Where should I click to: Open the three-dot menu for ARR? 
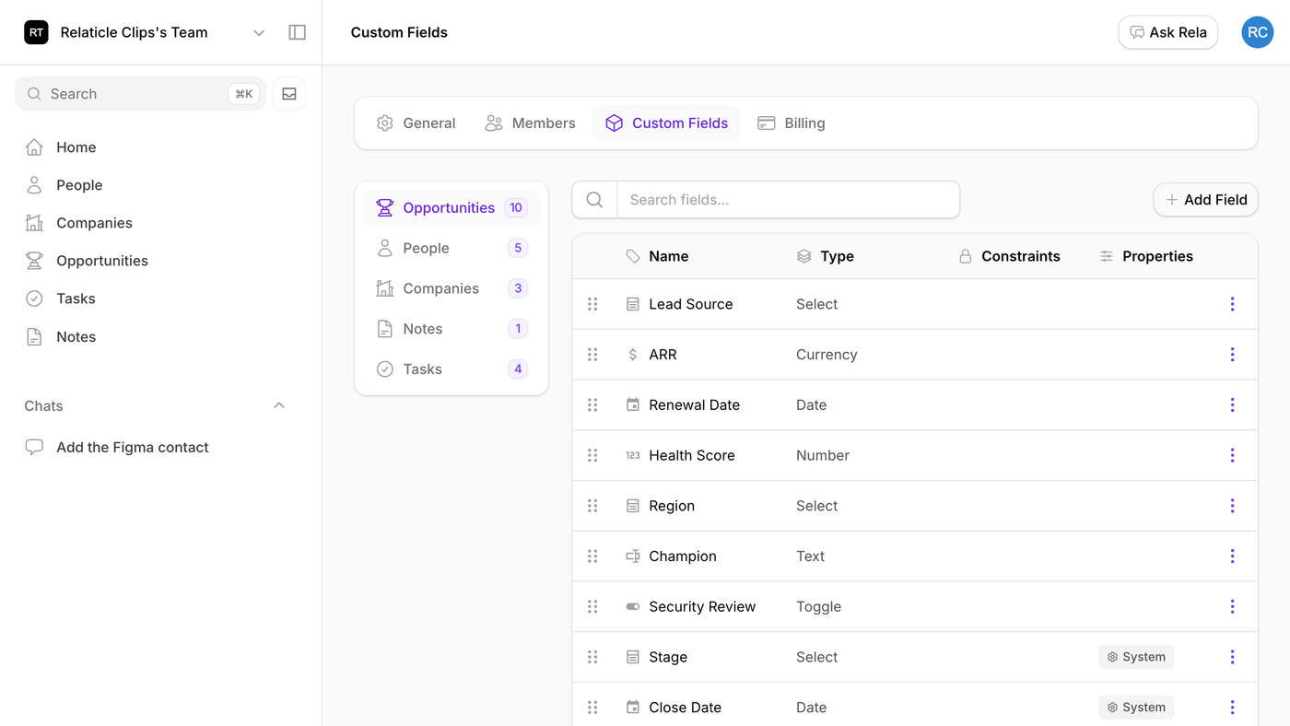coord(1232,355)
